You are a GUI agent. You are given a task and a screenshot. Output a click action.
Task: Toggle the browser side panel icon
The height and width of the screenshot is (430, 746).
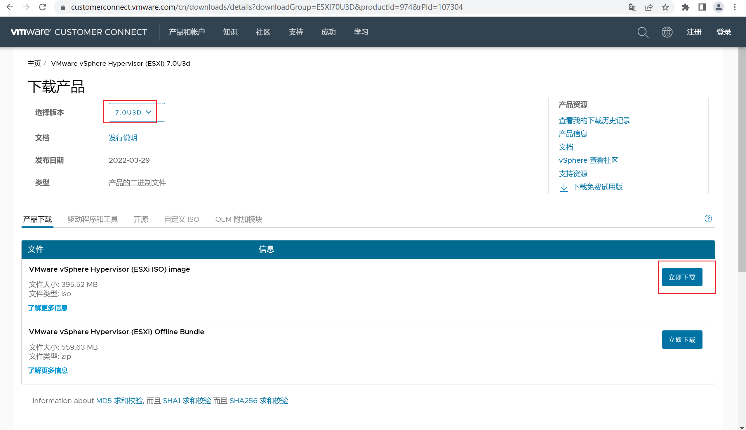702,7
